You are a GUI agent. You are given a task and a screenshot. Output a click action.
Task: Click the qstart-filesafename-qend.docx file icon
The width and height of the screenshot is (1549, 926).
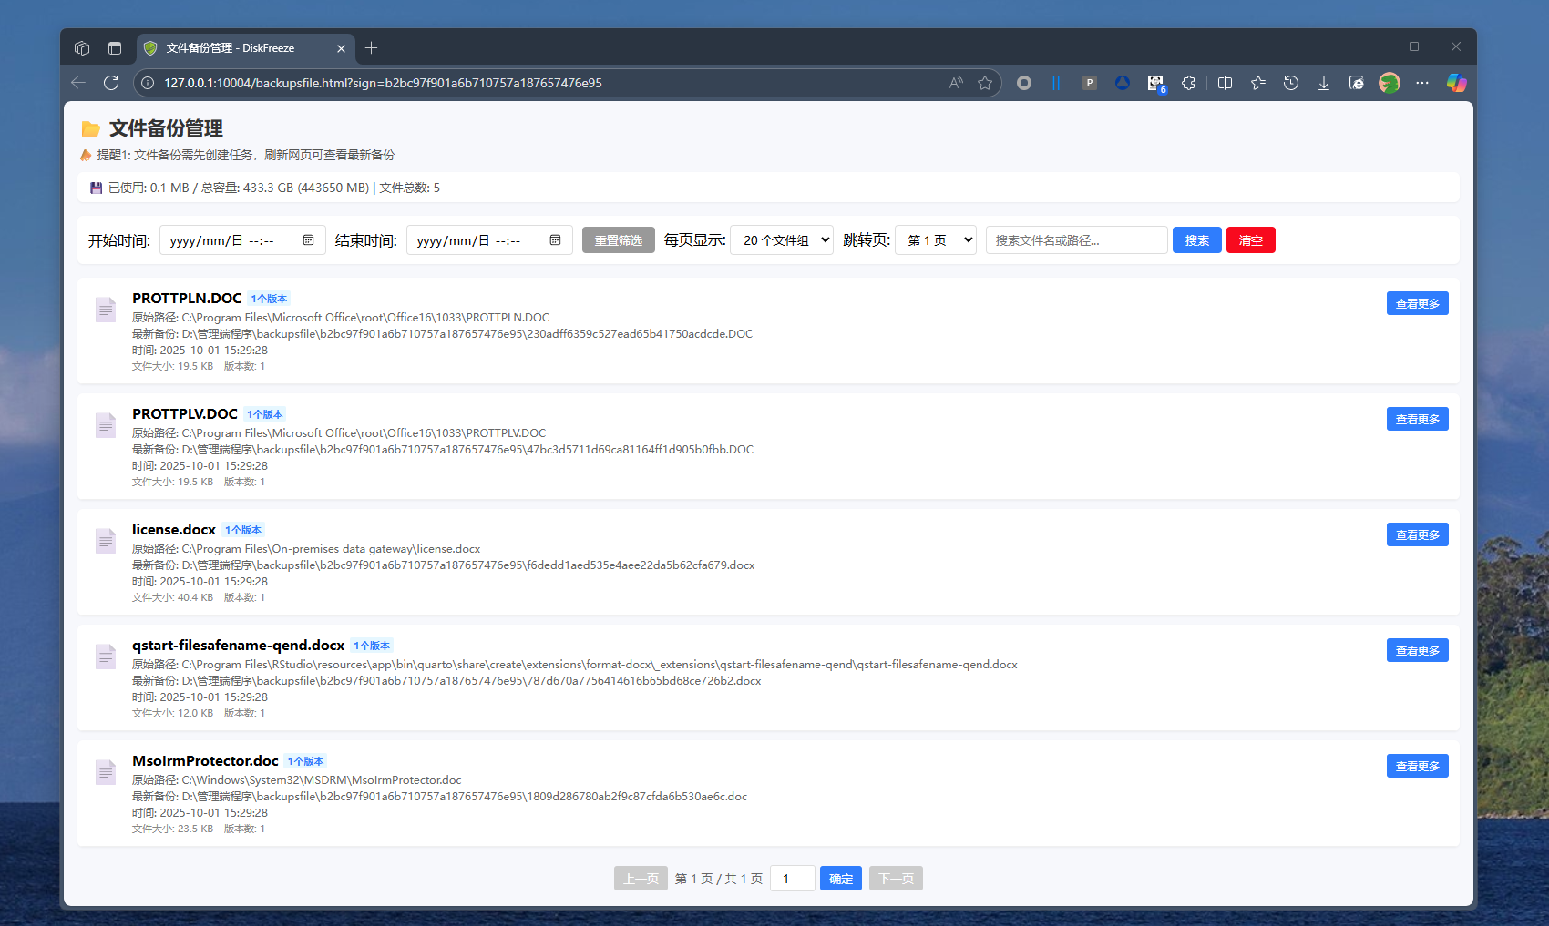(106, 656)
